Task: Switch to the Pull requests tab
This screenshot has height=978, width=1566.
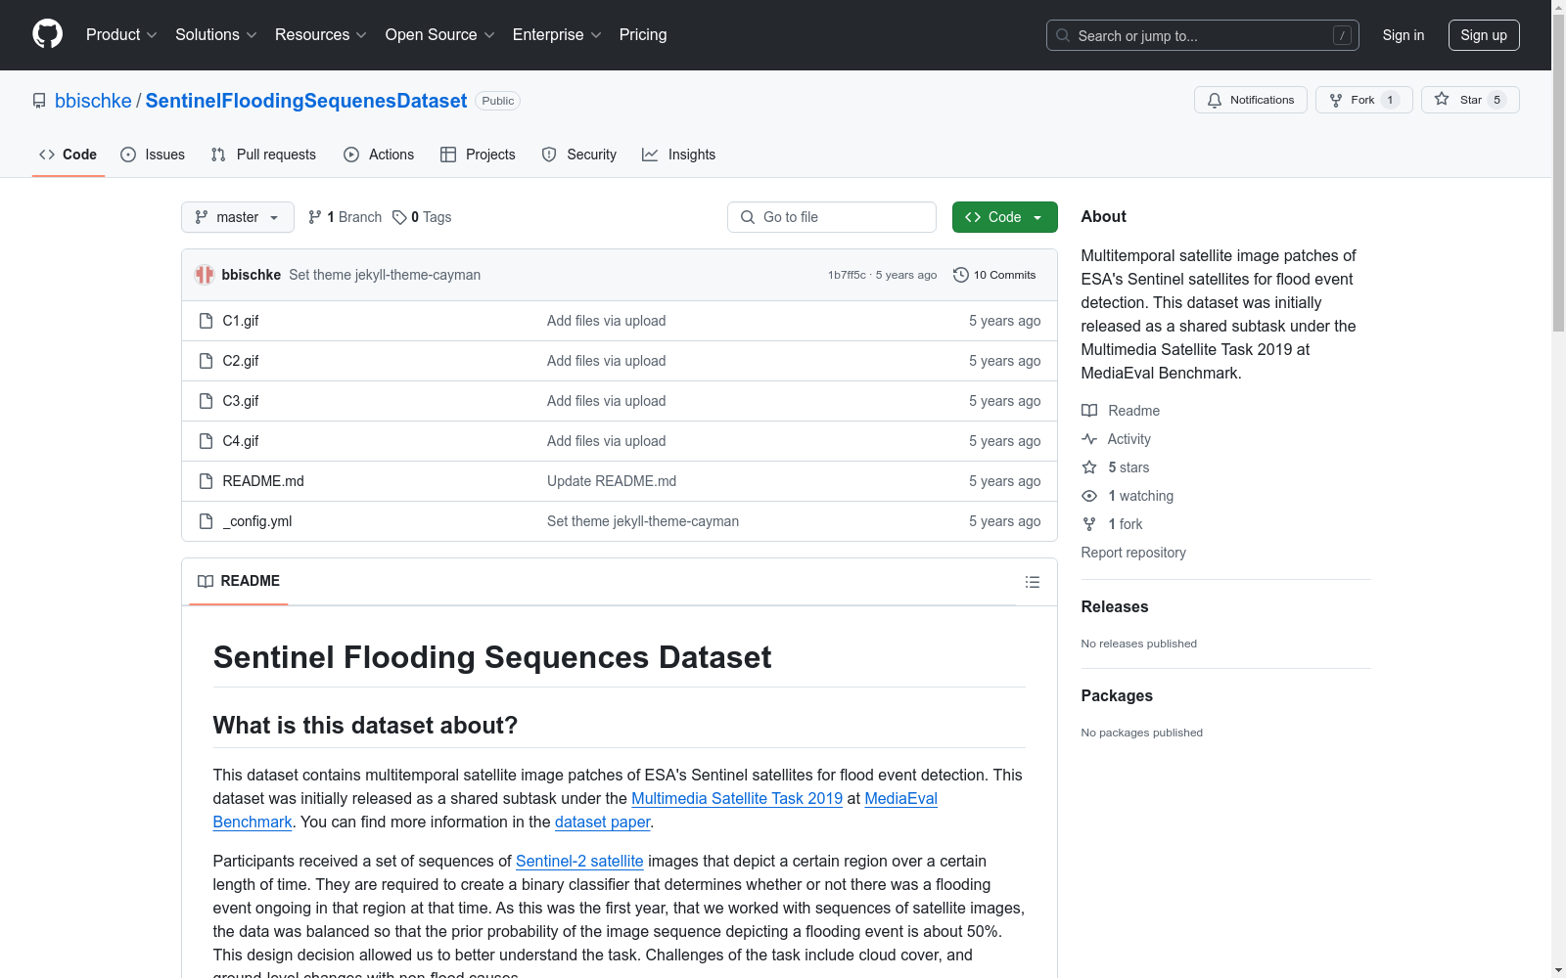Action: pyautogui.click(x=263, y=155)
